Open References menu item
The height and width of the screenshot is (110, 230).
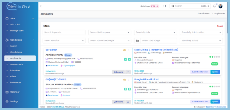click(16, 82)
